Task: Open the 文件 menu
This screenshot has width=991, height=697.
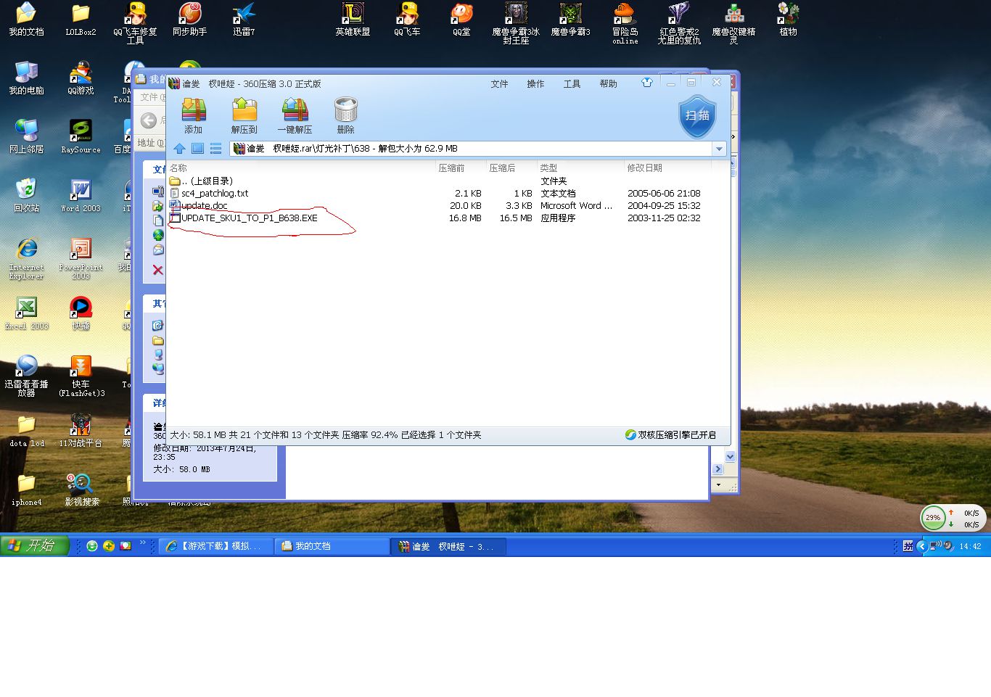Action: pos(499,84)
